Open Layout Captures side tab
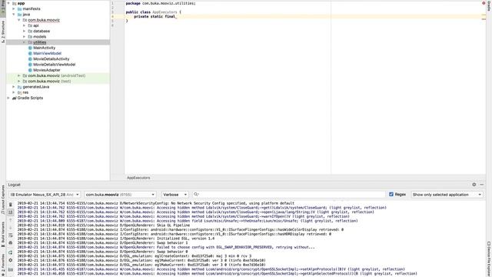 3,200
